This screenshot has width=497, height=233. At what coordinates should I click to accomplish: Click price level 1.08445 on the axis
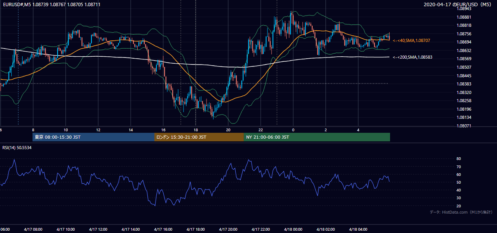[464, 76]
